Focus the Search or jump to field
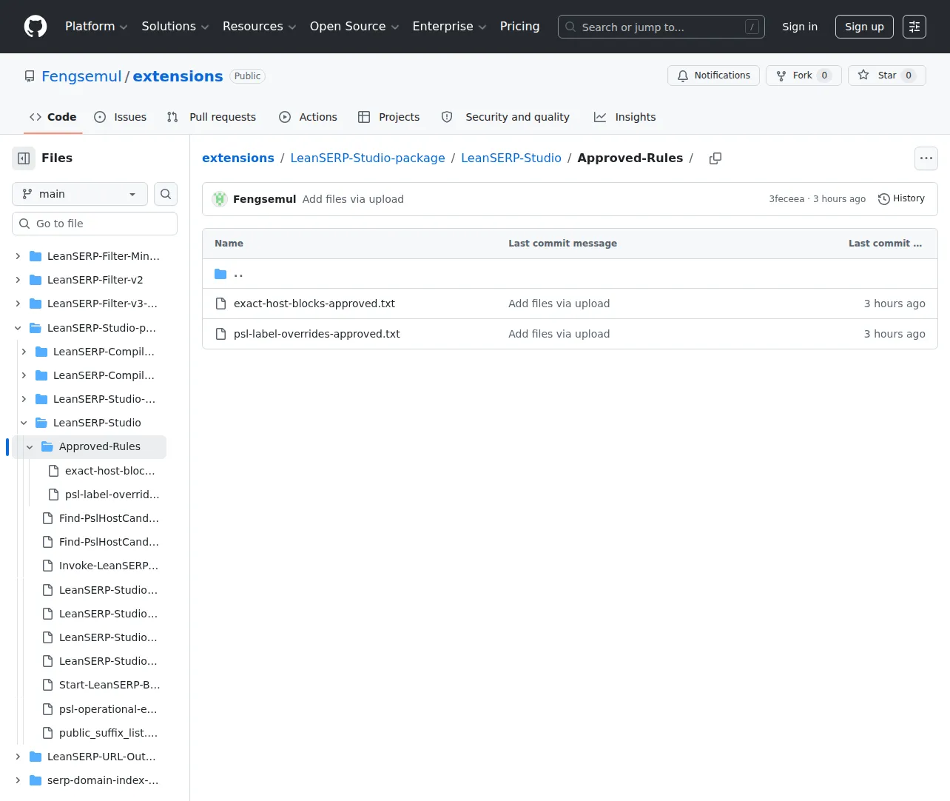Screen dimensions: 950x801 point(661,27)
